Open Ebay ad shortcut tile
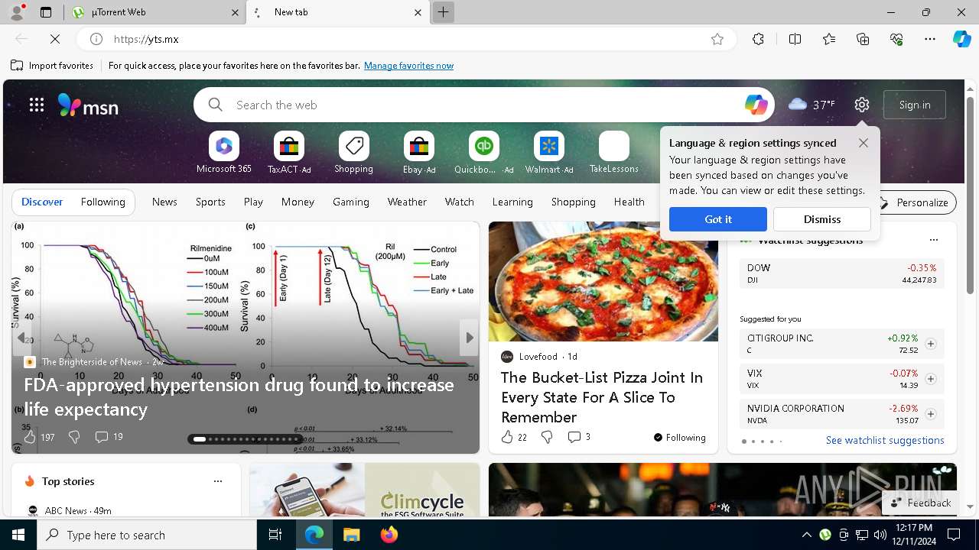The width and height of the screenshot is (979, 550). pyautogui.click(x=419, y=153)
